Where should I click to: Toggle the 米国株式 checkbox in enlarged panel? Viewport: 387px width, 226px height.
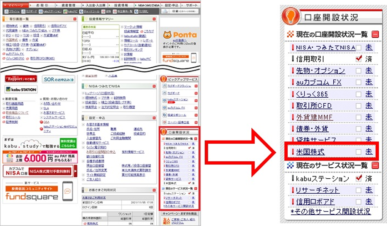359,151
